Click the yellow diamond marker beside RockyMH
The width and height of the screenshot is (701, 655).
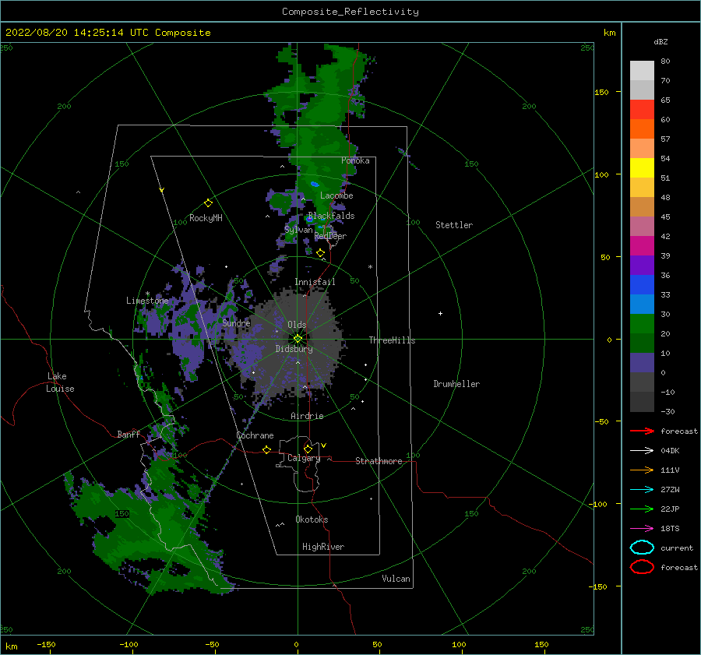click(x=208, y=203)
